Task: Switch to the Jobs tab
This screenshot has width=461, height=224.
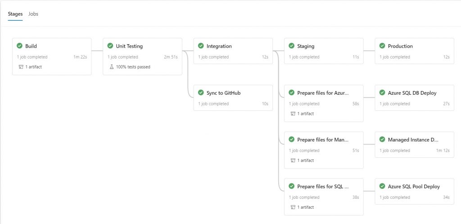Action: pos(33,14)
